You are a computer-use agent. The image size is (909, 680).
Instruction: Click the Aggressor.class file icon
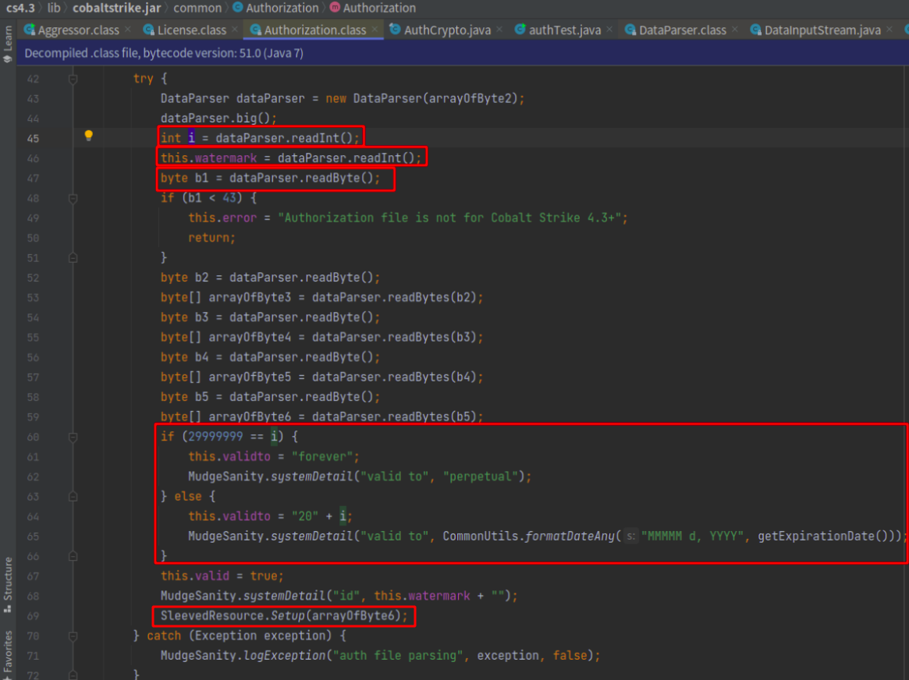[x=29, y=30]
